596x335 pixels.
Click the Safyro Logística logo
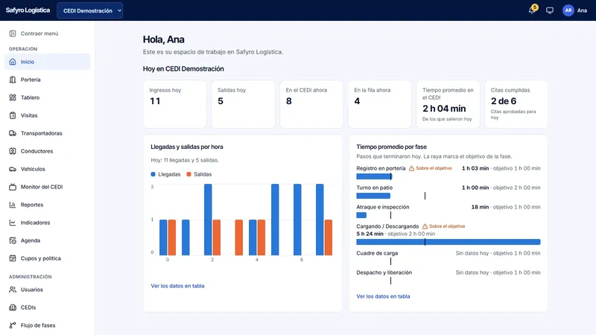[x=28, y=10]
